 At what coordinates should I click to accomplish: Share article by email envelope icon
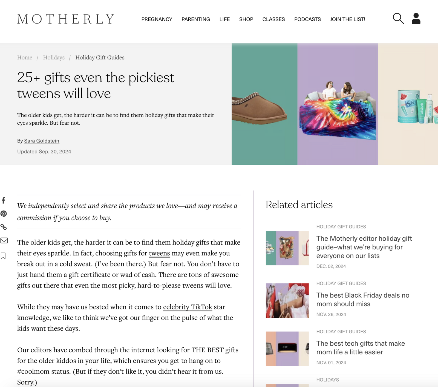pyautogui.click(x=4, y=240)
